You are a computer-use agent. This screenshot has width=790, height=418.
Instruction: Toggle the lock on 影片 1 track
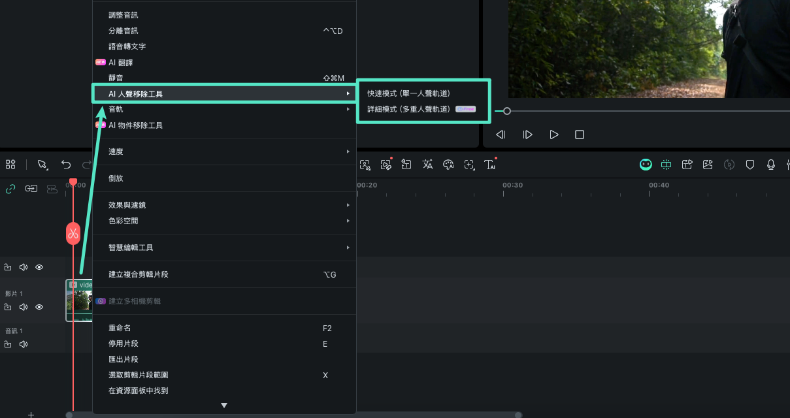point(8,307)
